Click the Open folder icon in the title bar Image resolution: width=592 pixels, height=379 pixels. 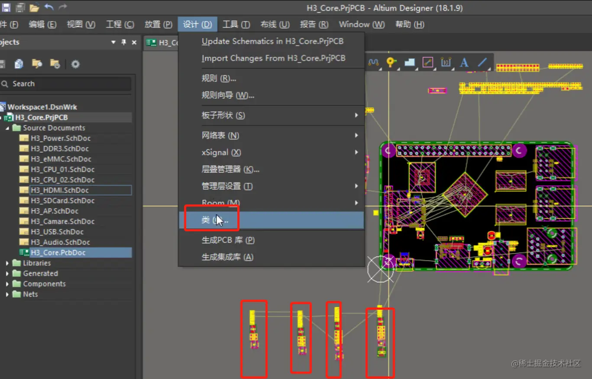click(35, 7)
